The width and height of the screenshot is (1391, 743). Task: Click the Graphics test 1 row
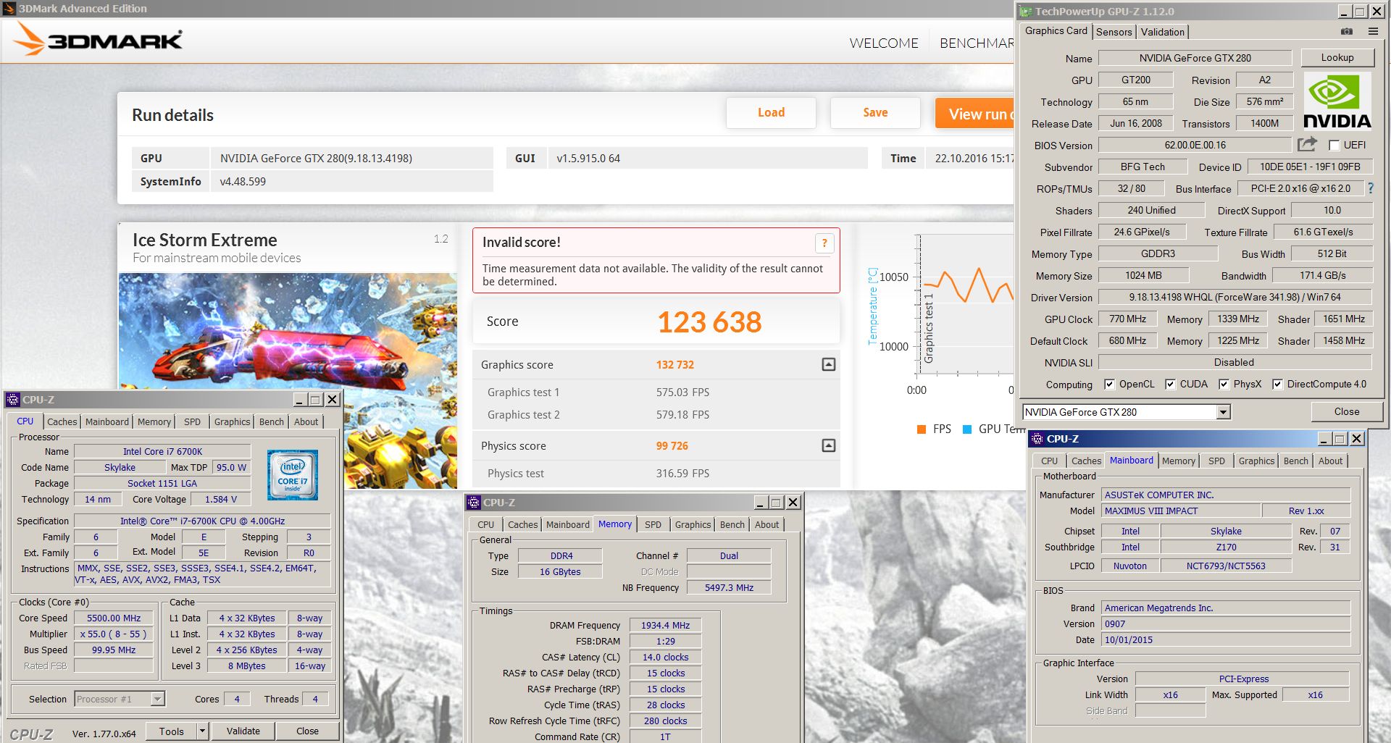click(x=656, y=392)
